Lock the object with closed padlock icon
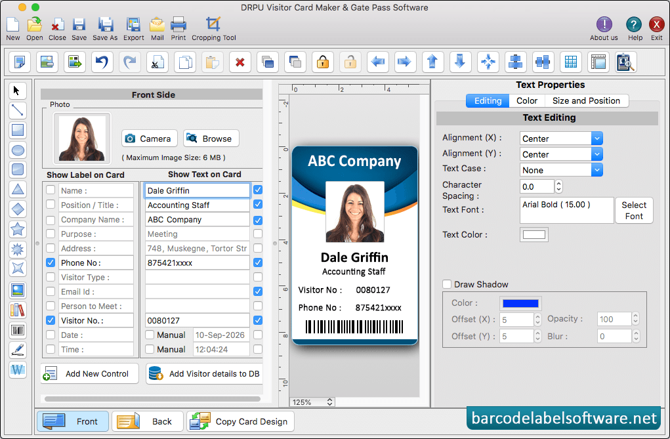Image resolution: width=670 pixels, height=439 pixels. (x=323, y=62)
